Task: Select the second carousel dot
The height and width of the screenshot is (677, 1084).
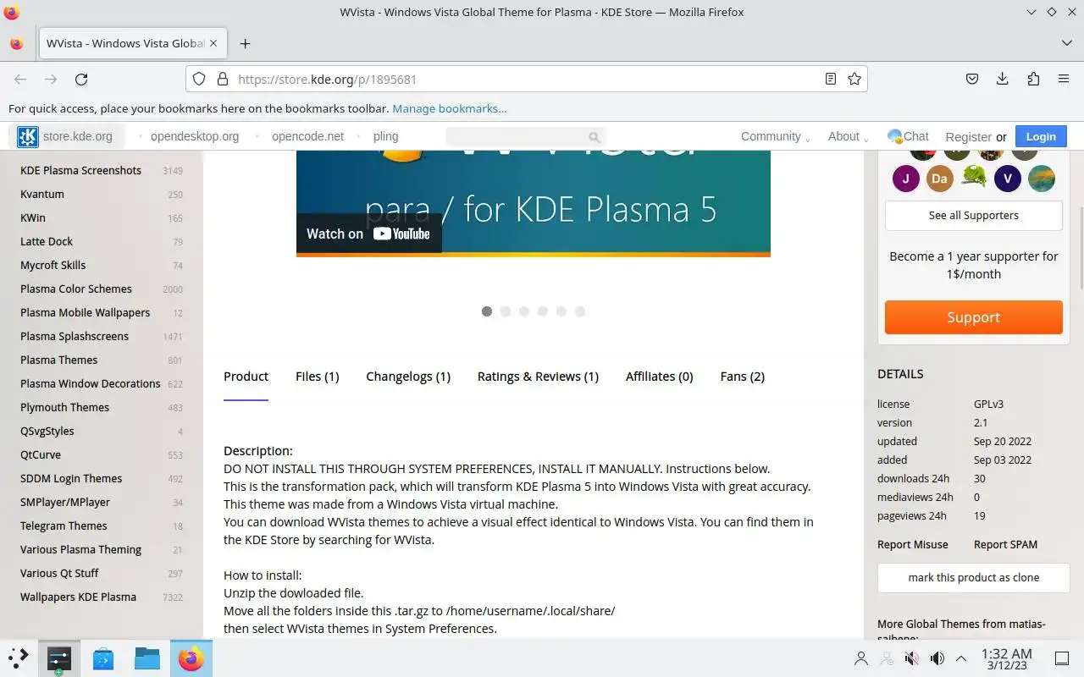Action: click(x=506, y=311)
